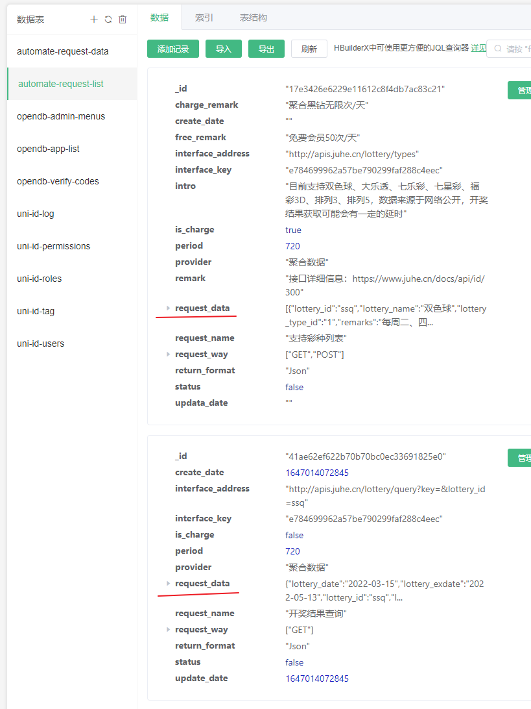Select uni-id-log table
This screenshot has width=531, height=709.
click(72, 214)
